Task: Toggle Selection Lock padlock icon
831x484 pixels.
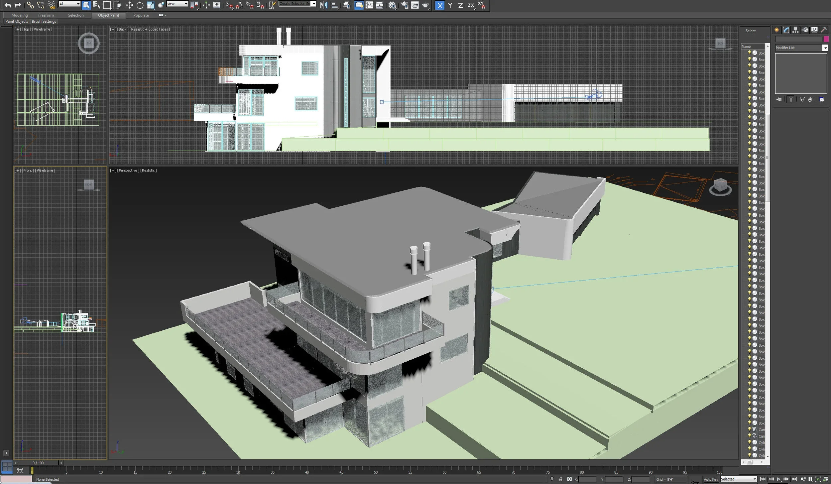Action: tap(561, 479)
